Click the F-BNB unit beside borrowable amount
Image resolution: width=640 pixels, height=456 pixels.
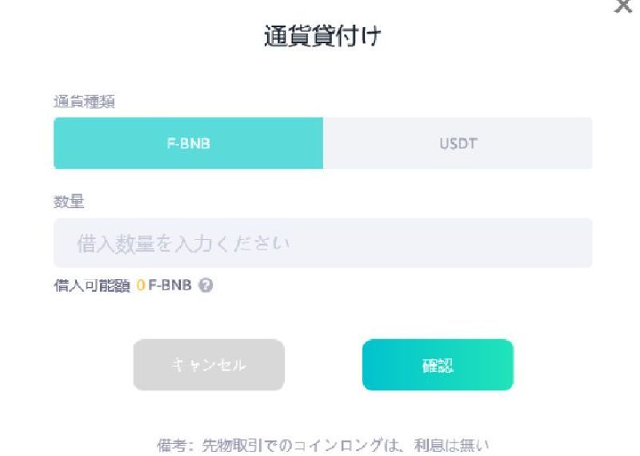click(x=170, y=286)
